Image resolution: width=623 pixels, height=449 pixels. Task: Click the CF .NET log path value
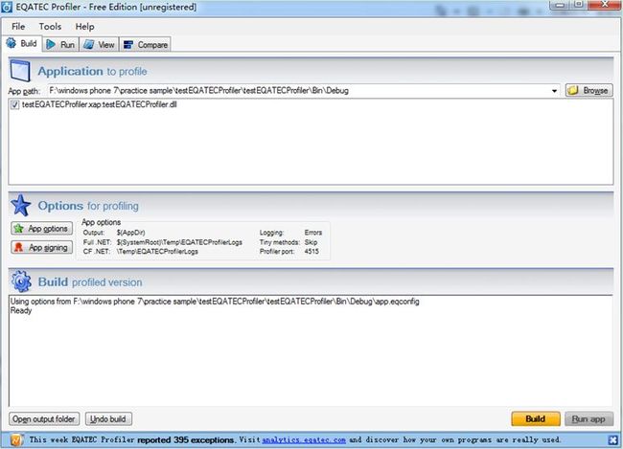click(157, 251)
